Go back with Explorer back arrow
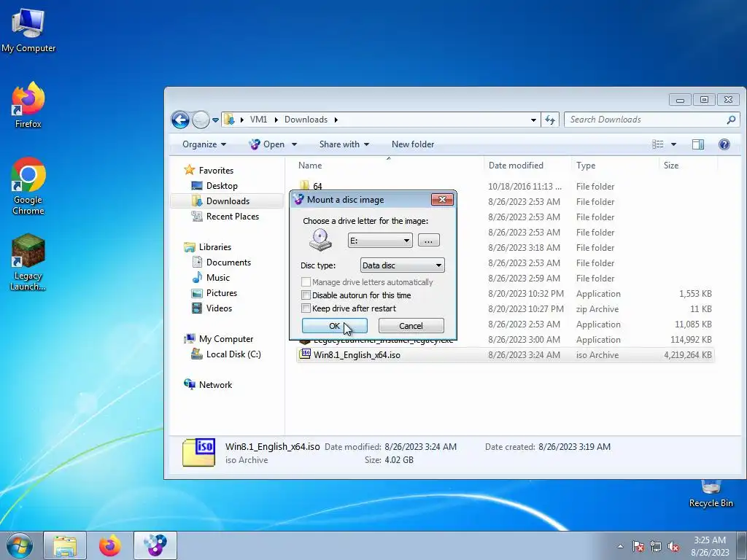 181,120
